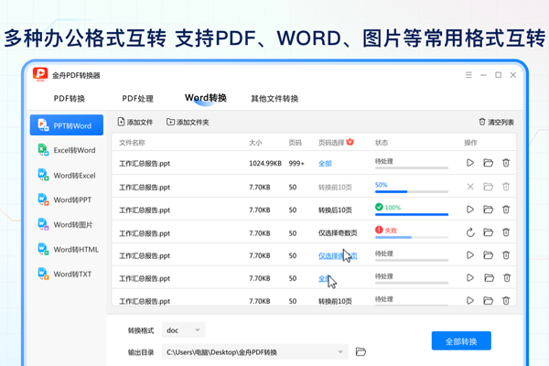Start converting the 1024.99KB file with play icon
Viewport: 549px width, 366px height.
[470, 164]
